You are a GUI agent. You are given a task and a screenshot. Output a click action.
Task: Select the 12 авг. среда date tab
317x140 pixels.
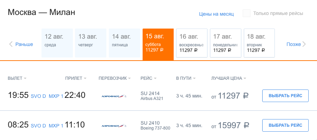57,43
